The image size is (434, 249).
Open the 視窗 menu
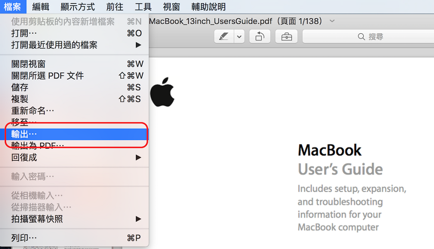(x=171, y=7)
